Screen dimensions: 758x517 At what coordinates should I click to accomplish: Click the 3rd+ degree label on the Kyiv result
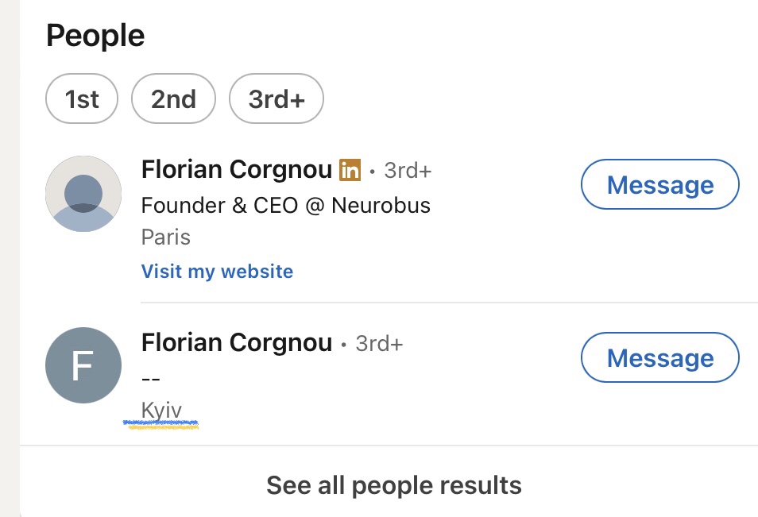tap(379, 343)
